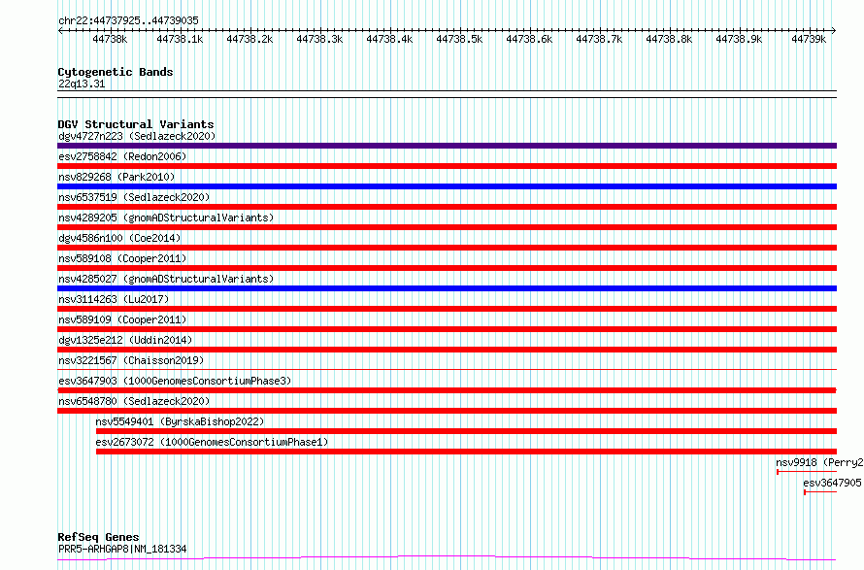Image resolution: width=864 pixels, height=570 pixels.
Task: Click the thin red line under nsv3221567
Action: [447, 369]
